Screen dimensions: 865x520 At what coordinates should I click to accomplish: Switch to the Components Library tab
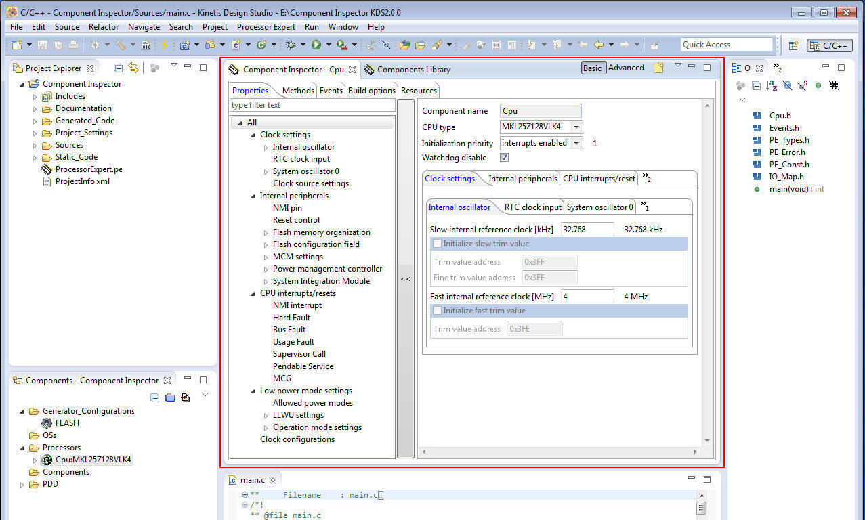point(407,69)
